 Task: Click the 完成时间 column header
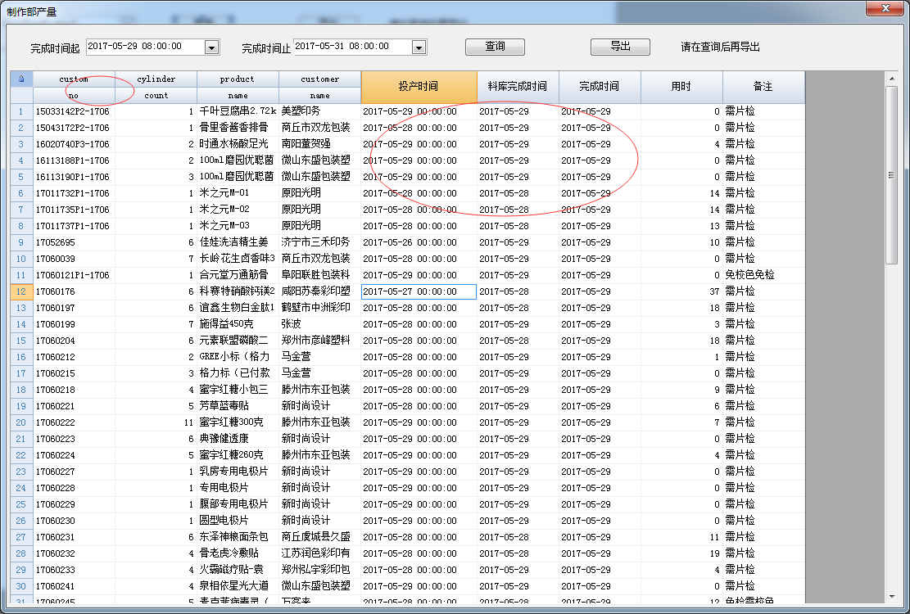click(600, 87)
